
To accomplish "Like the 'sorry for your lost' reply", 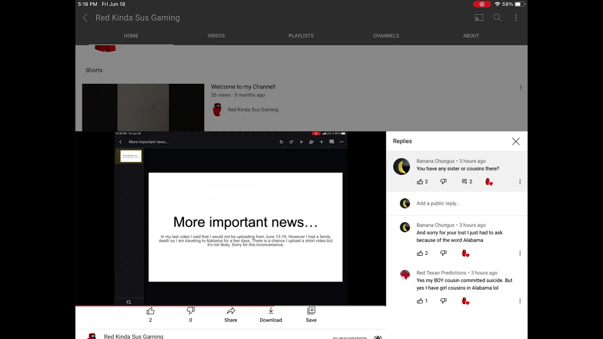I will tap(420, 253).
